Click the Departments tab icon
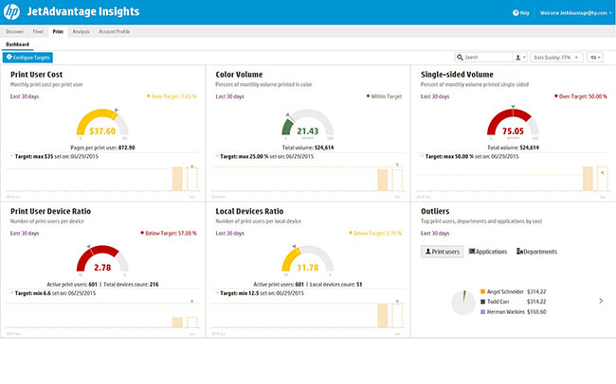This screenshot has width=616, height=384. coord(519,252)
